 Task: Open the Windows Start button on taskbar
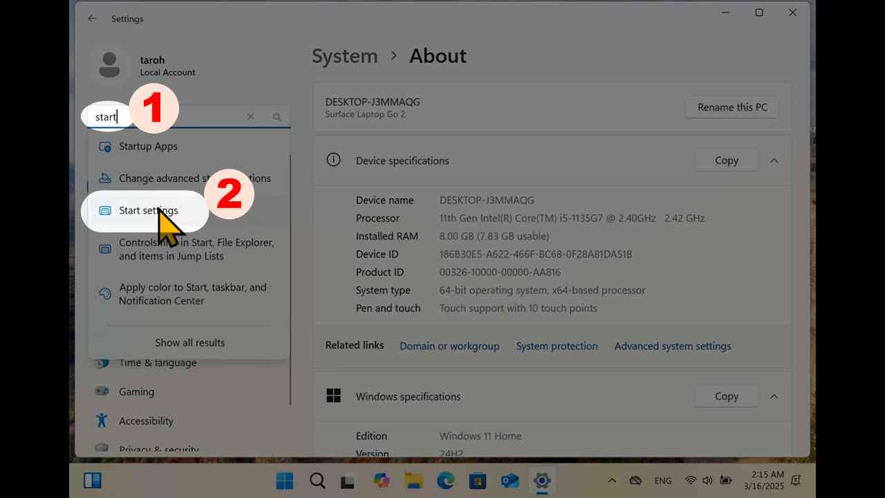pos(284,480)
